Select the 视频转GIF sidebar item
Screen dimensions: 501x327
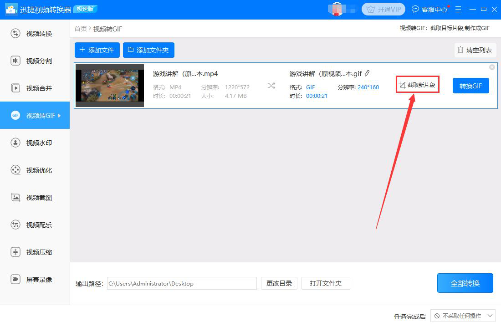pos(35,115)
